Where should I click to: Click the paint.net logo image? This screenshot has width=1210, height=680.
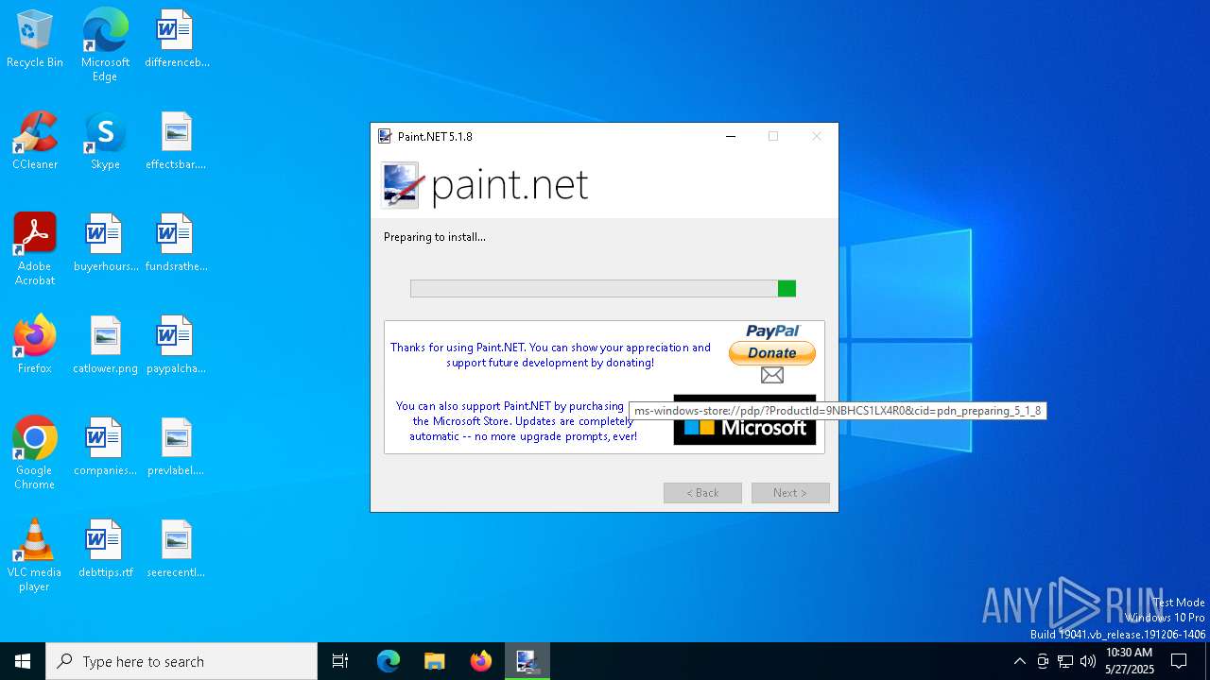tap(485, 185)
